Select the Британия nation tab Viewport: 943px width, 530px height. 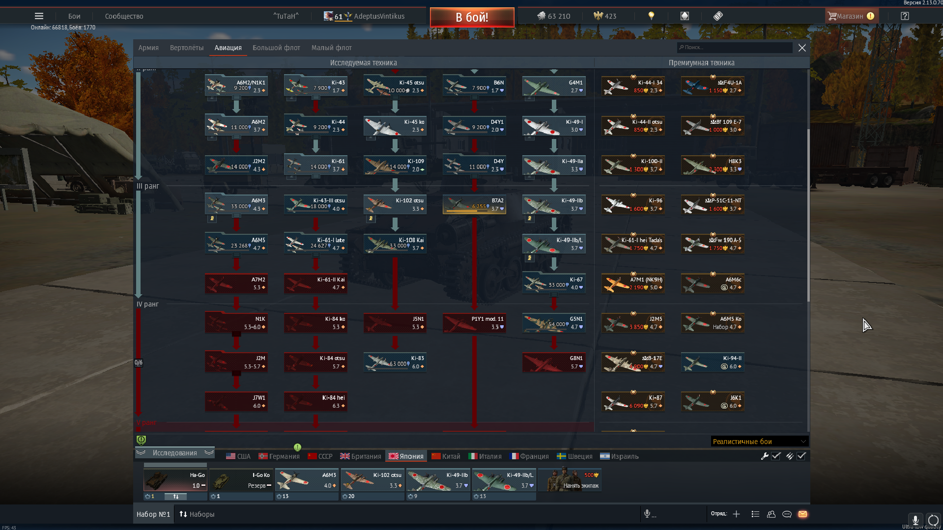point(361,456)
